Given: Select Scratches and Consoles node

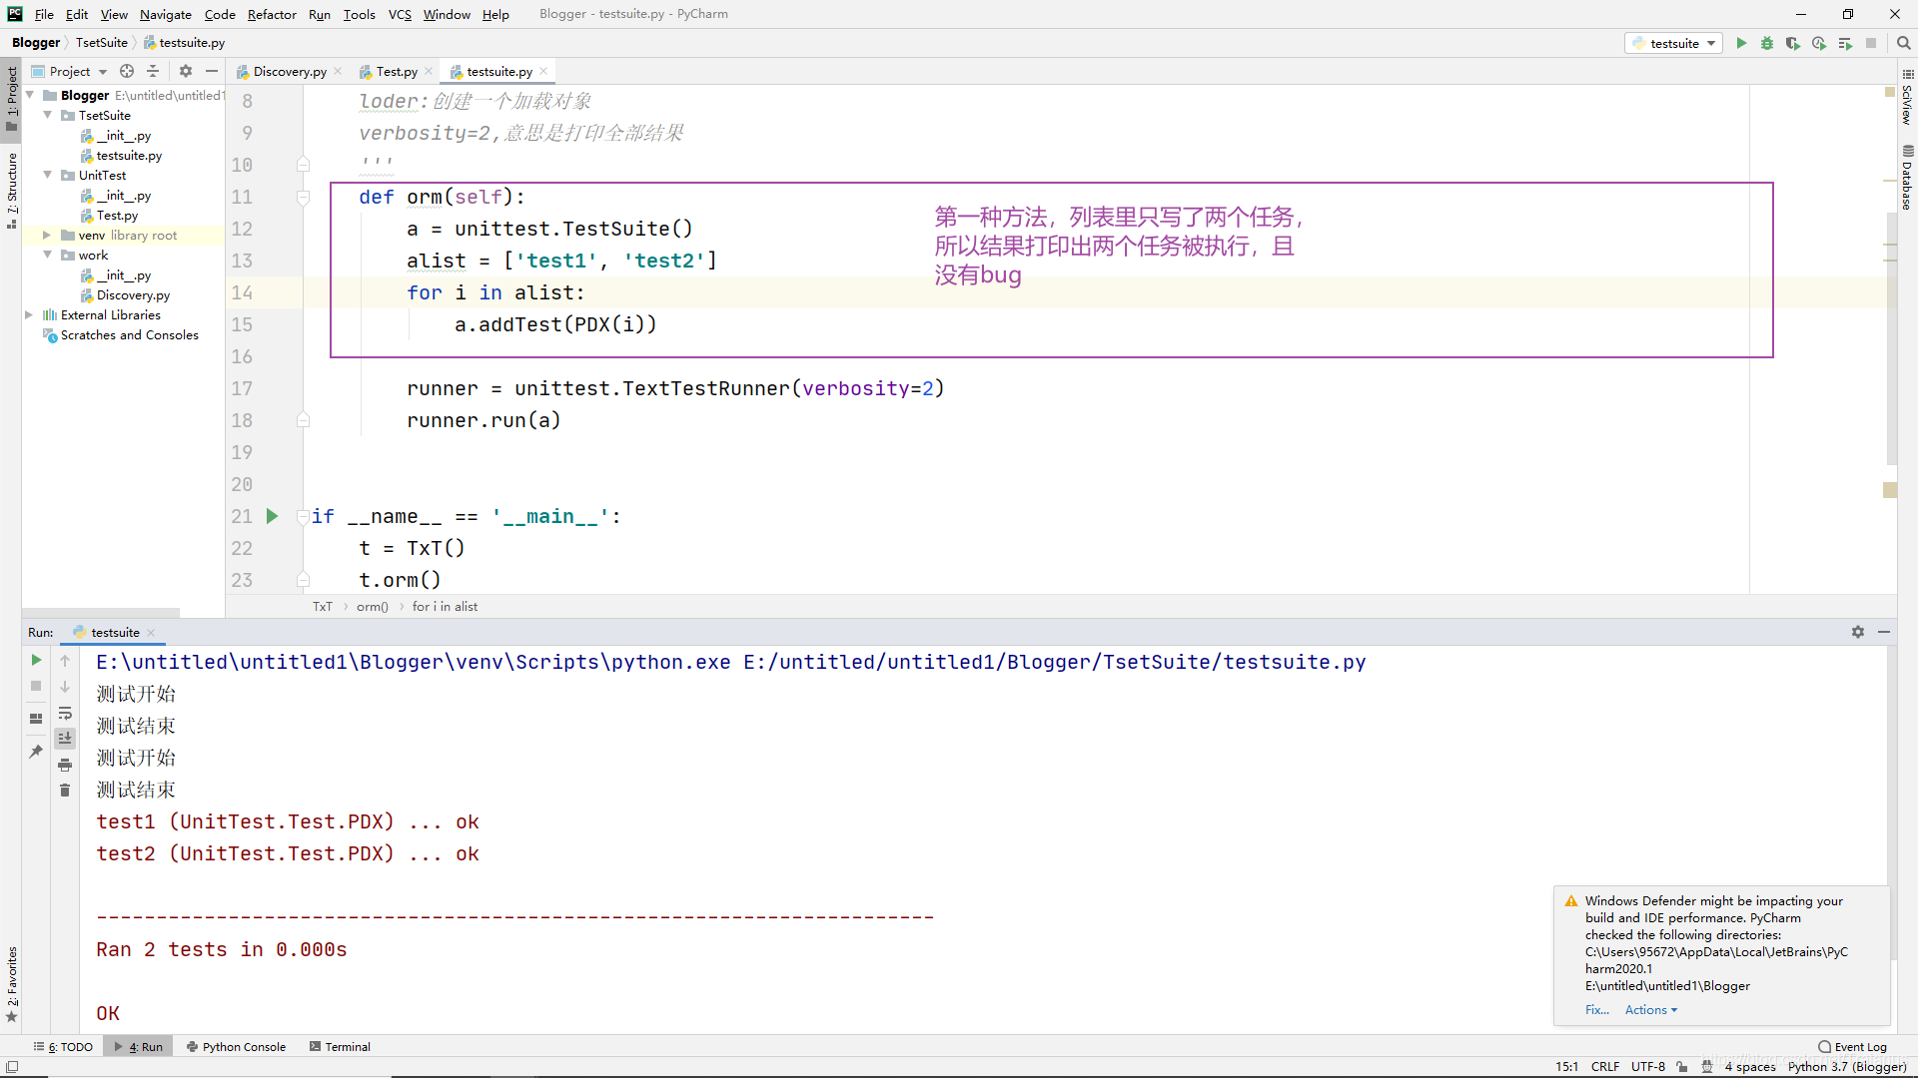Looking at the screenshot, I should [129, 334].
